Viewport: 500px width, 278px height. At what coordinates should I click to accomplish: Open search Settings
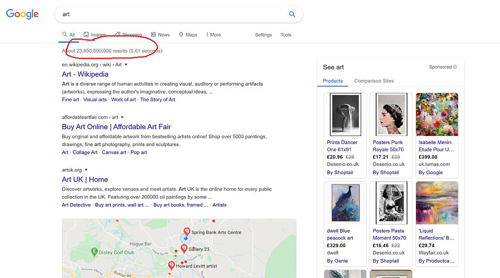263,35
